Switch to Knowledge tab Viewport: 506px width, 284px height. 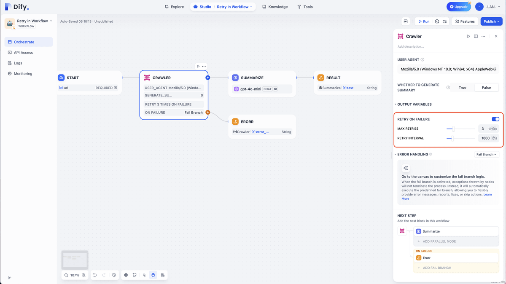coord(275,7)
